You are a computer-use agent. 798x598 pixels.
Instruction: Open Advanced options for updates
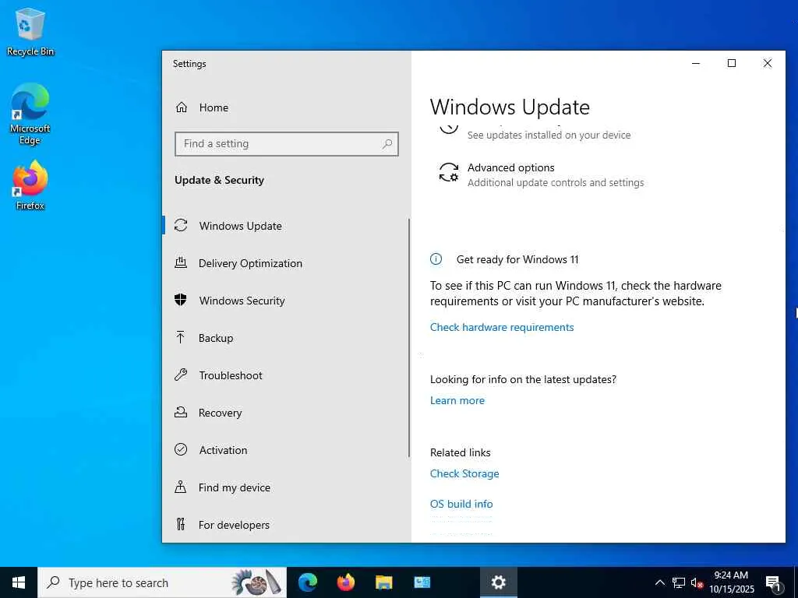pyautogui.click(x=542, y=174)
